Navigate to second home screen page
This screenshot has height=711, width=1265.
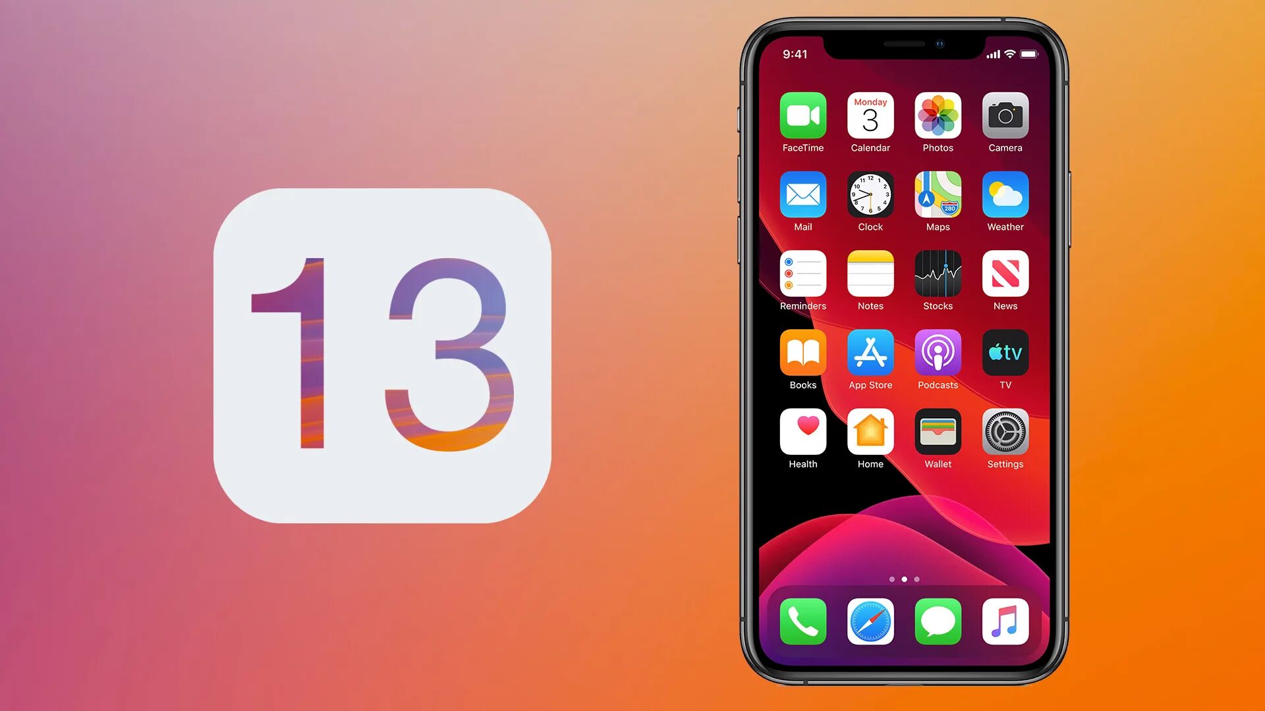(x=903, y=580)
